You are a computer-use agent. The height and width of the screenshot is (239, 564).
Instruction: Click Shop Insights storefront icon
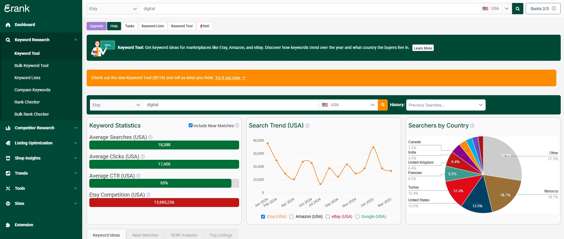coord(8,158)
